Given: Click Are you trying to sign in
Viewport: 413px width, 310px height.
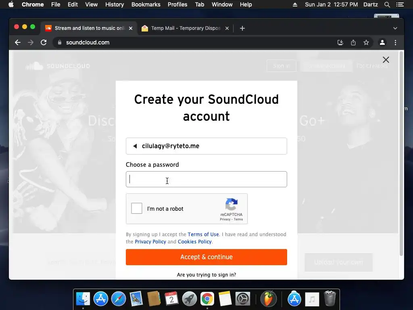Looking at the screenshot, I should point(206,274).
